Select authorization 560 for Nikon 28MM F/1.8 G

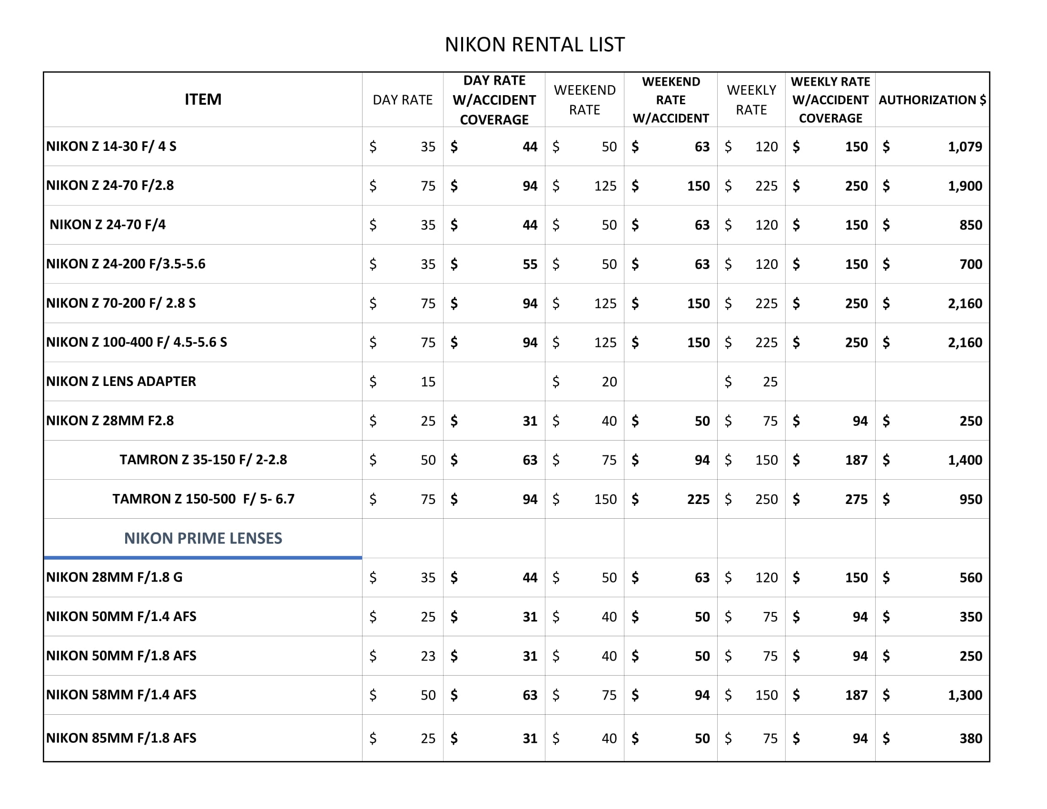[971, 578]
